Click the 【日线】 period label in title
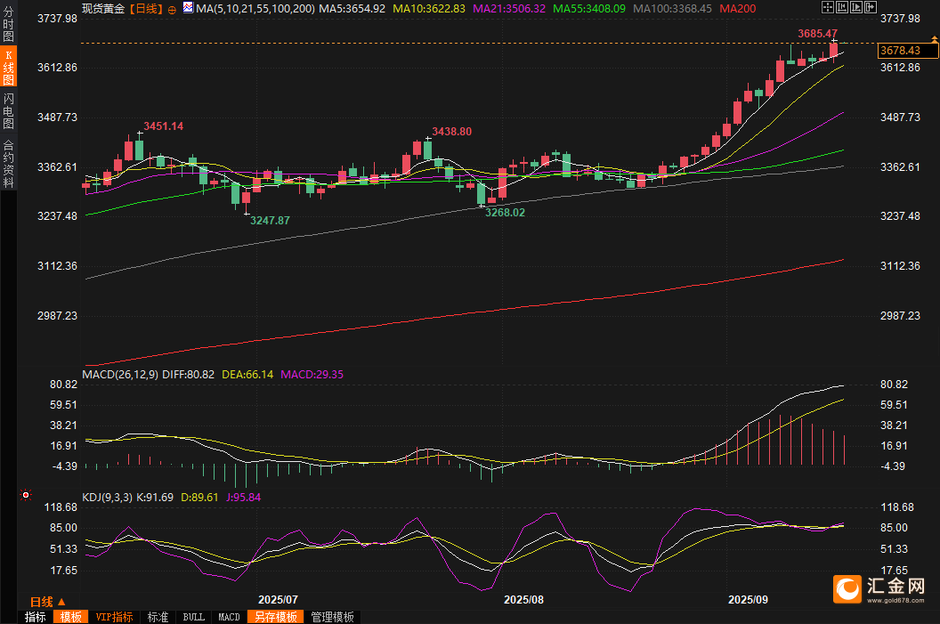940x624 pixels. pyautogui.click(x=146, y=8)
